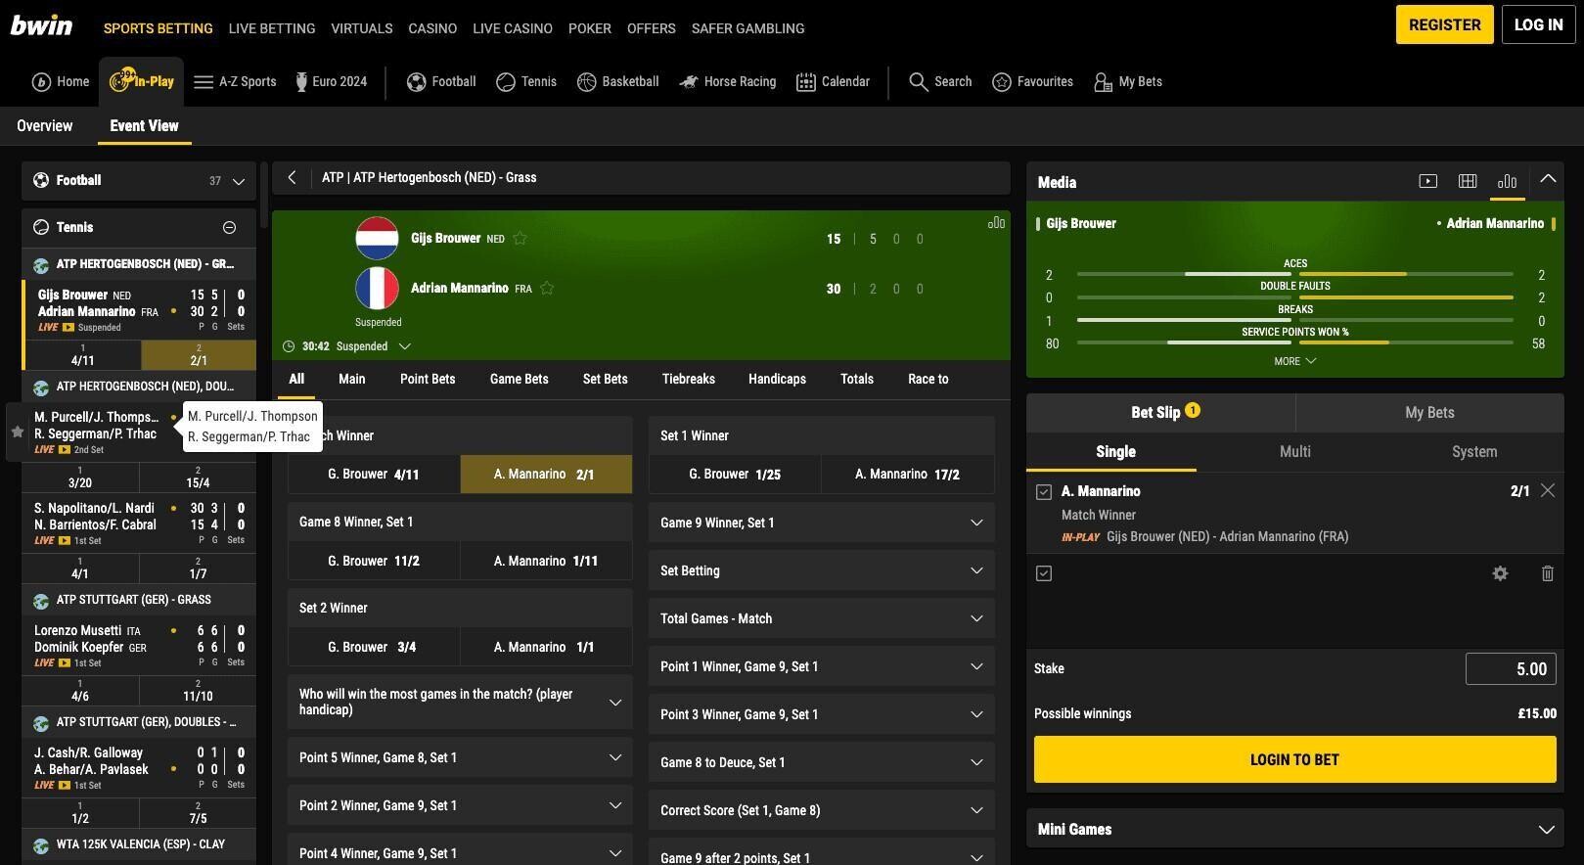1584x865 pixels.
Task: Select the Totals market tab
Action: tap(857, 379)
